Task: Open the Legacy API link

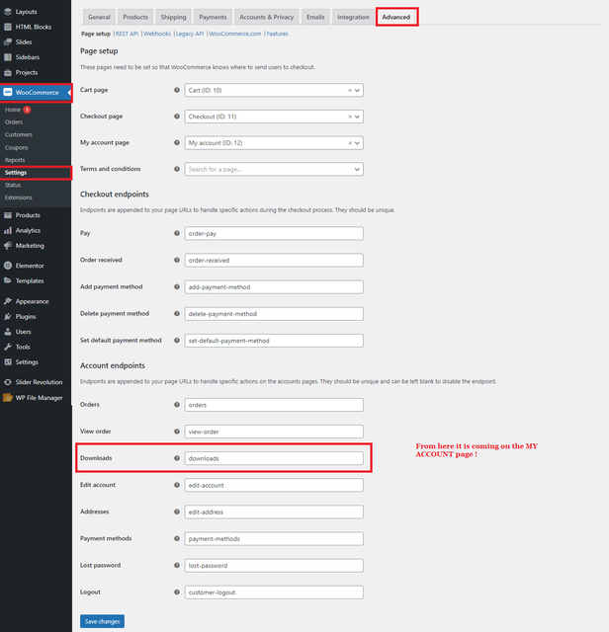Action: 190,34
